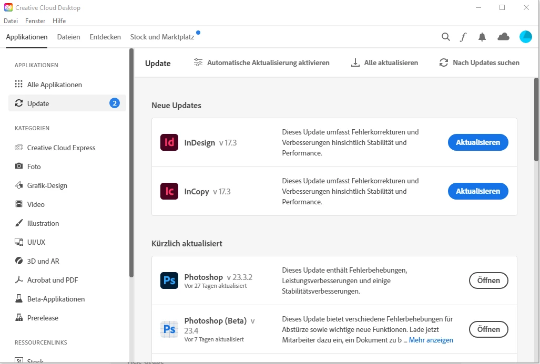Click the text Vor 27 Tagen aktualisiert
The image size is (540, 364).
[216, 286]
